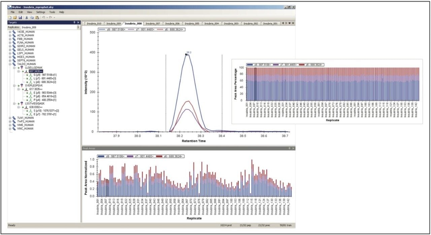This screenshot has width=431, height=235.
Task: Click the Paste toolbar icon
Action: coord(37,17)
